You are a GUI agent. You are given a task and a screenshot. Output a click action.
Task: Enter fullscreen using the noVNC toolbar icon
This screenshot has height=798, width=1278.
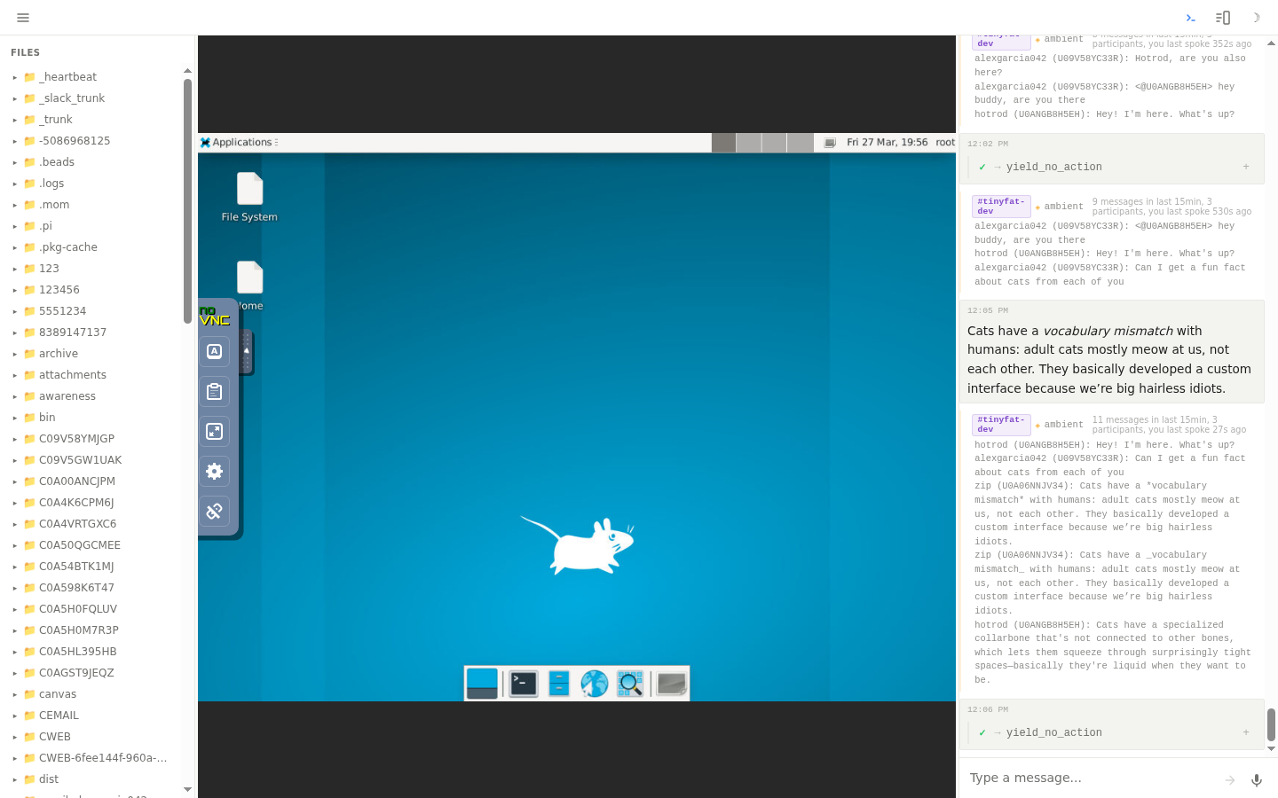click(214, 431)
